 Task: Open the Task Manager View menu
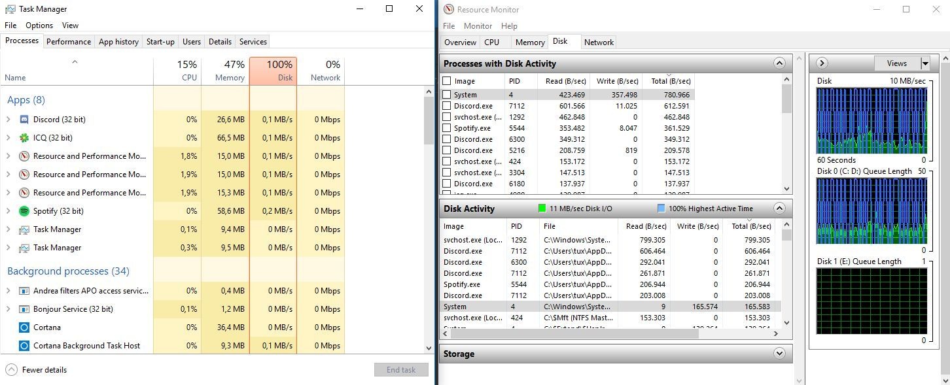(x=70, y=25)
